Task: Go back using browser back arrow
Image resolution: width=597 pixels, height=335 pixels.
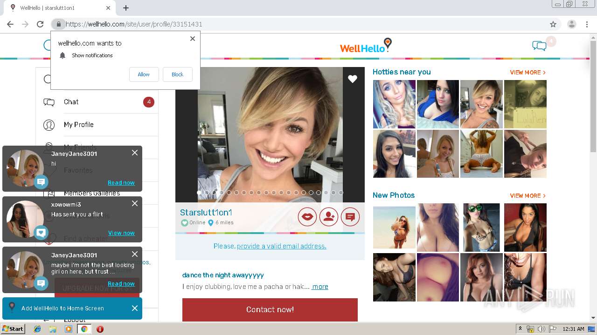Action: (10, 24)
